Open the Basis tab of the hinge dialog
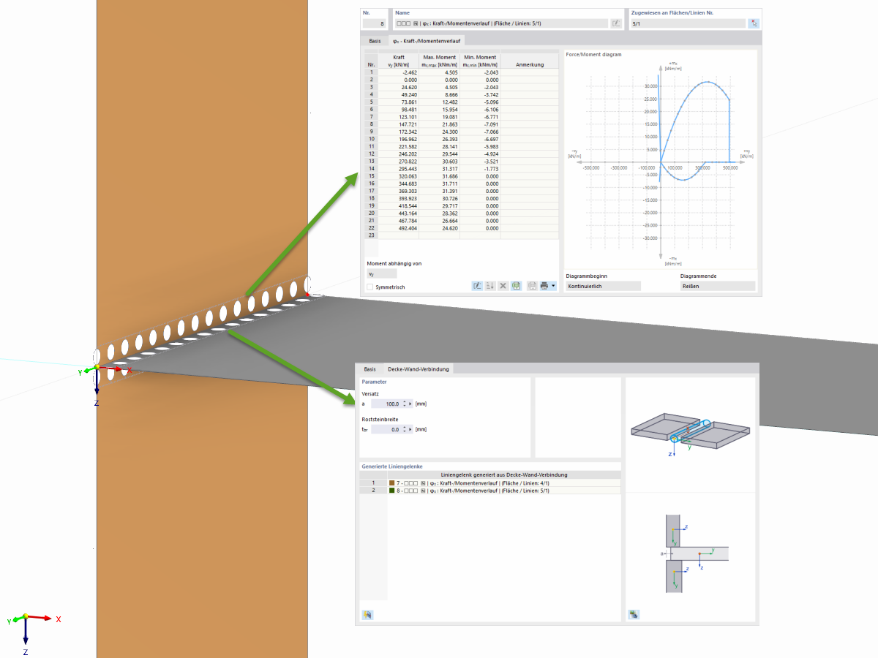 click(x=375, y=41)
